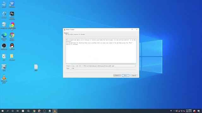Open Cortana circle on taskbar
Screen dimensions: 202x113
(x=13, y=111)
